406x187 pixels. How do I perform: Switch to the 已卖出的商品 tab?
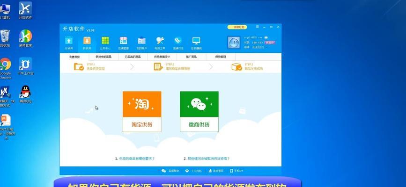tap(133, 57)
